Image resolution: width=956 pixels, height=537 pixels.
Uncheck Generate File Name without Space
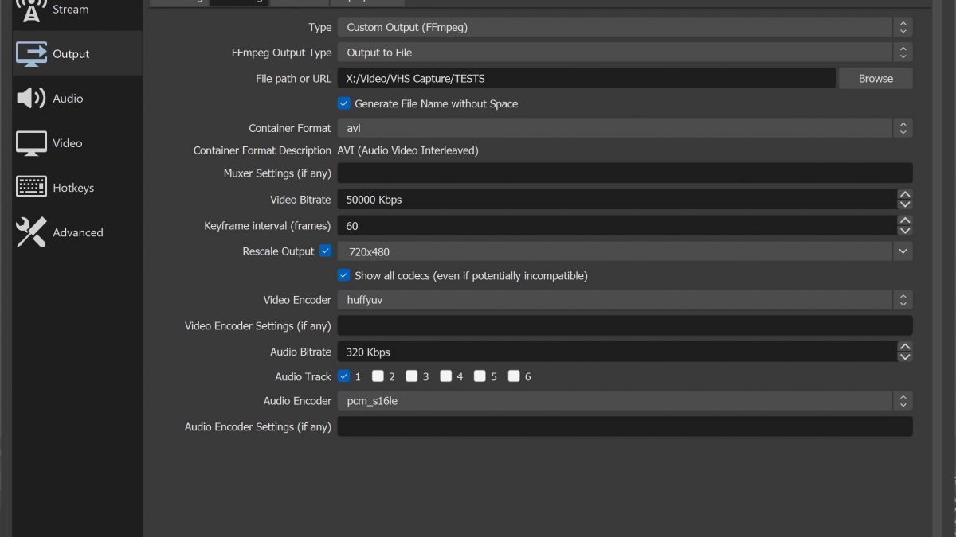pos(344,103)
